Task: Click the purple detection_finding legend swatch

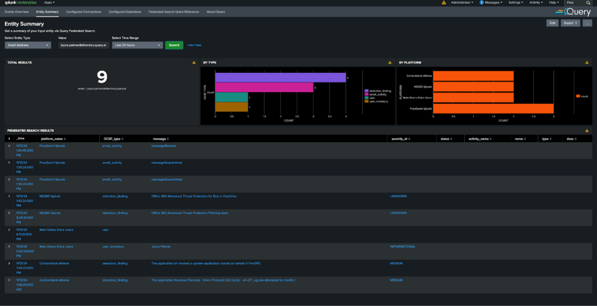Action: (x=366, y=90)
